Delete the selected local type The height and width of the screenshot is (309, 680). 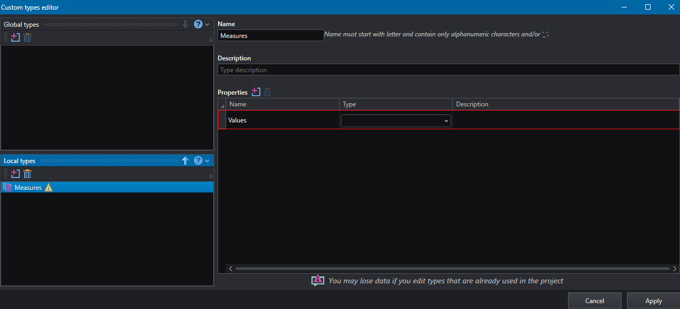tap(27, 174)
